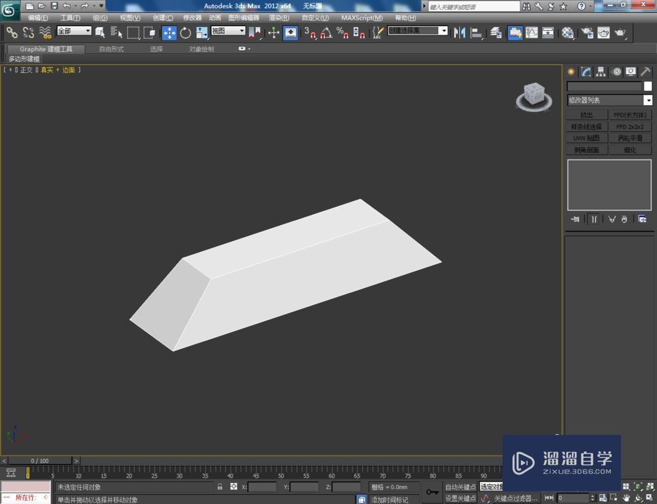Viewport: 657px width, 504px height.
Task: Apply the FFD(长方体) modifier button
Action: 630,115
